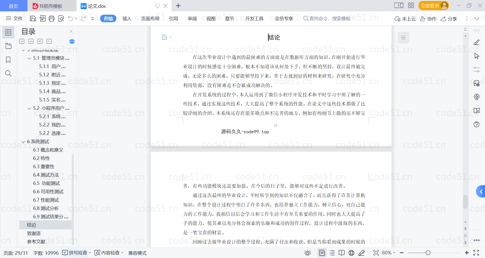Click the pen edit icon in right sidebar
The image size is (485, 258).
click(476, 42)
